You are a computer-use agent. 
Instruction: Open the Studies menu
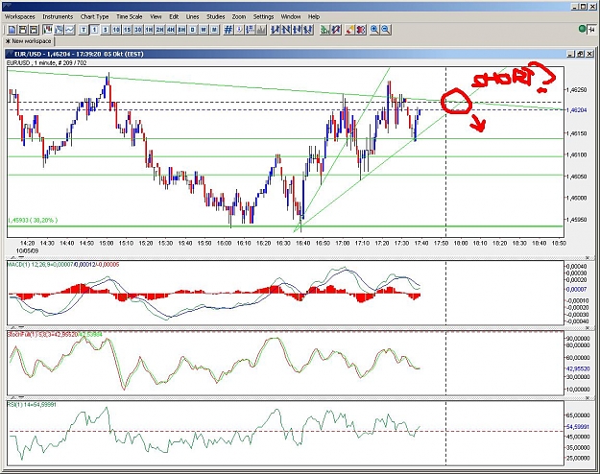click(x=216, y=17)
